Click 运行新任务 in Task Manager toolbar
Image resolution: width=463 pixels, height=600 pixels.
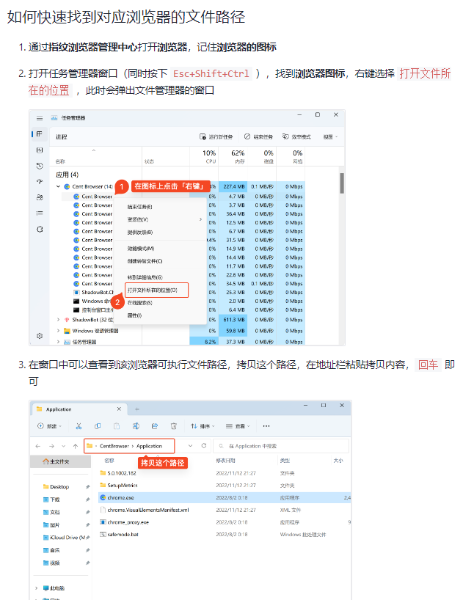tap(216, 136)
